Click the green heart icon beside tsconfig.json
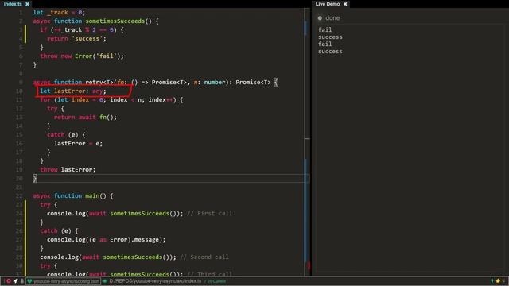Screen dimensions: 509x286 (x=29, y=281)
